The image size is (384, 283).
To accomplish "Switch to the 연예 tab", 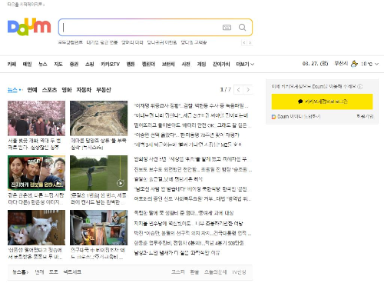I will click(x=32, y=90).
